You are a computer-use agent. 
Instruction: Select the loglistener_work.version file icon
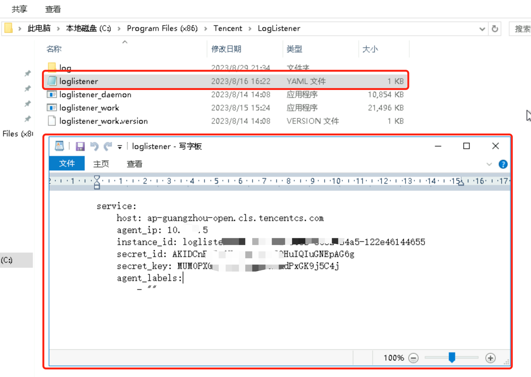point(52,121)
